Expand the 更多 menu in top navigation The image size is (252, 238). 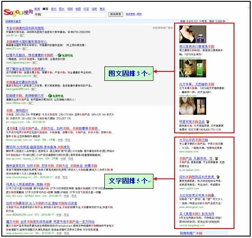102,9
